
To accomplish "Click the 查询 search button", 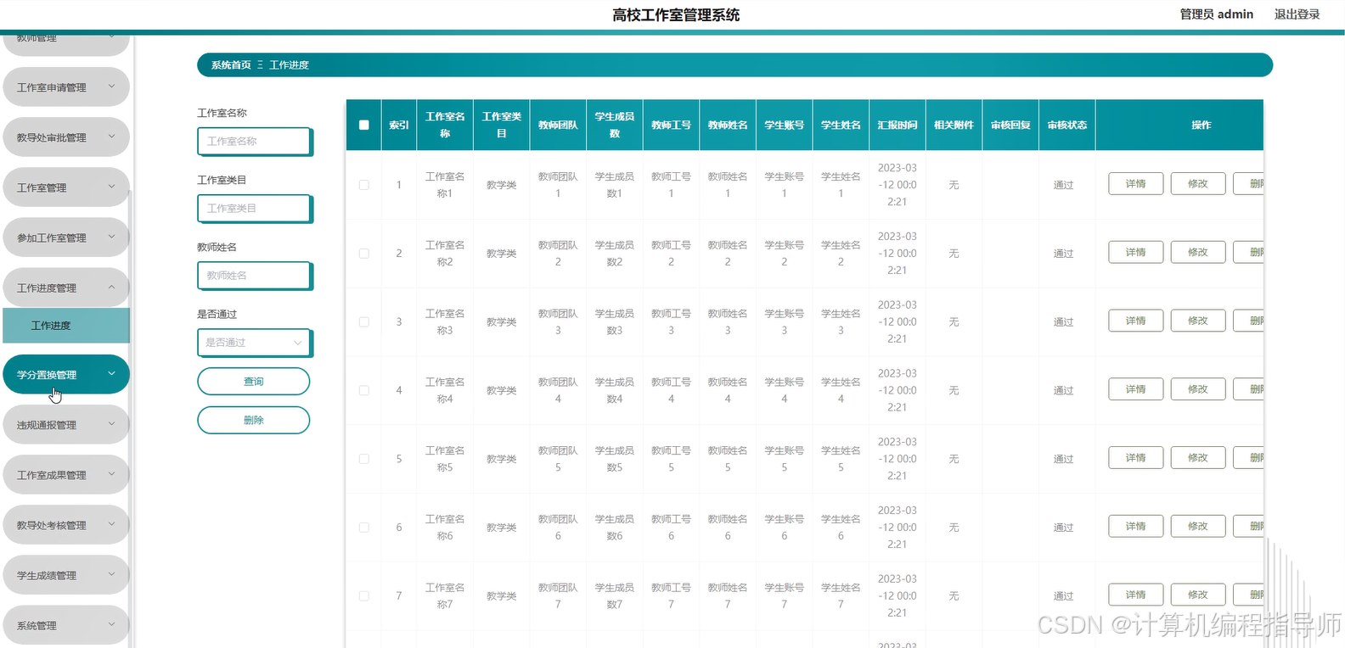I will tap(254, 382).
